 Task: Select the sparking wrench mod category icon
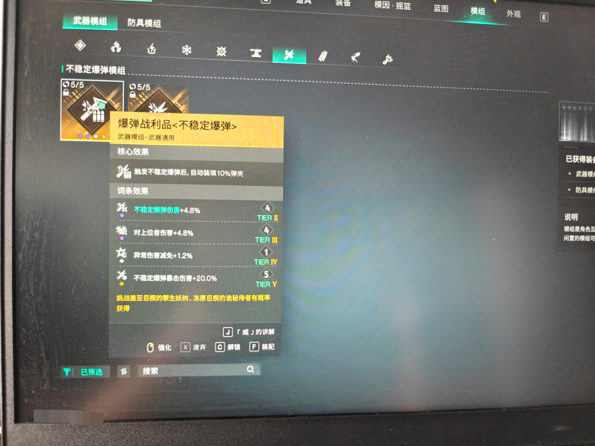(388, 59)
